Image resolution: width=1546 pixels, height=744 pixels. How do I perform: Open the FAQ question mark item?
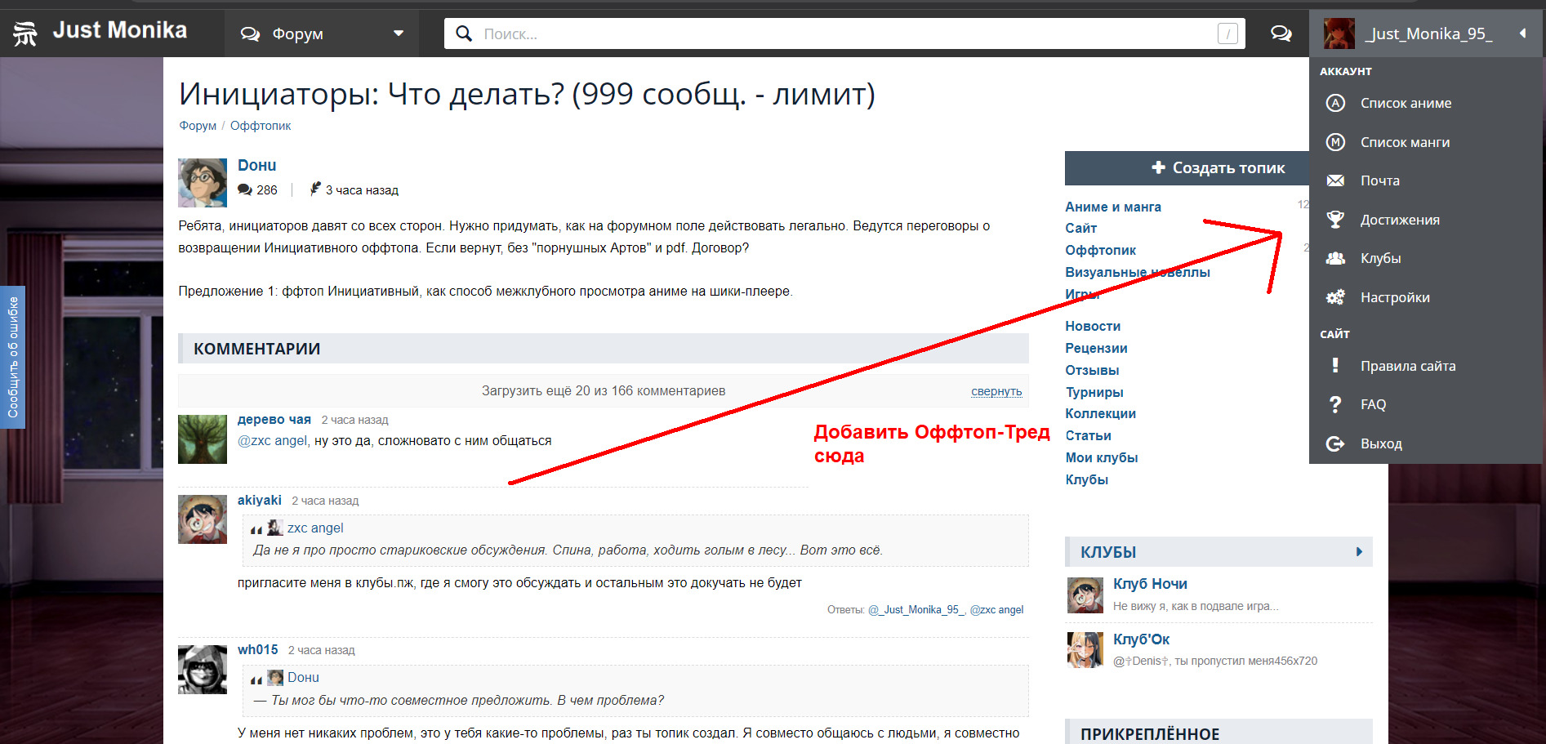pos(1372,404)
